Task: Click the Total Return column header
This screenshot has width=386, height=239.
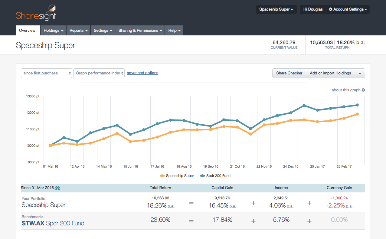Action: (160, 188)
